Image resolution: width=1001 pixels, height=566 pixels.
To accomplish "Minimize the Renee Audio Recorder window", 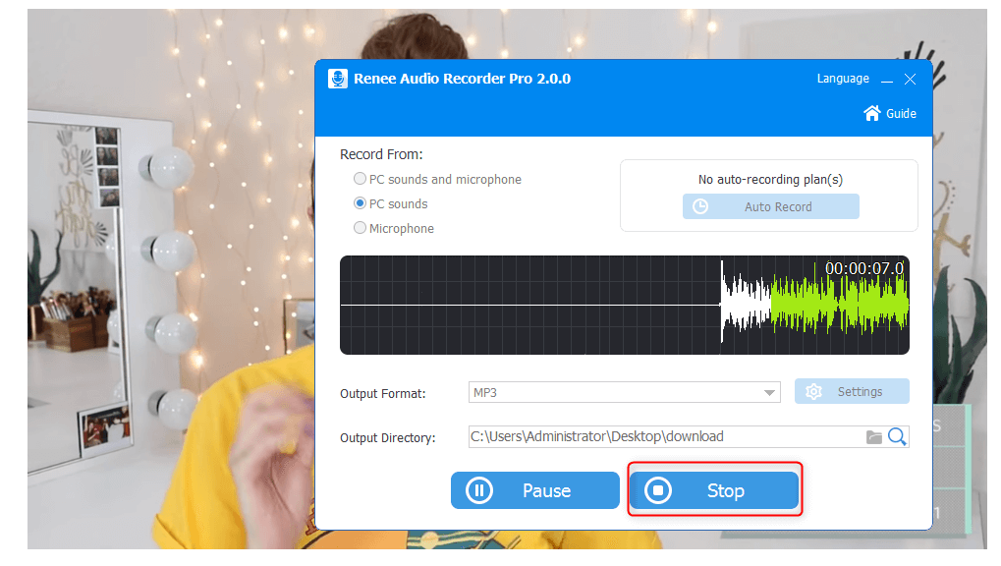I will 887,80.
